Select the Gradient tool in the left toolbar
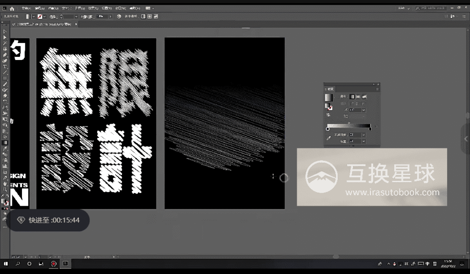The height and width of the screenshot is (274, 470). 5,143
